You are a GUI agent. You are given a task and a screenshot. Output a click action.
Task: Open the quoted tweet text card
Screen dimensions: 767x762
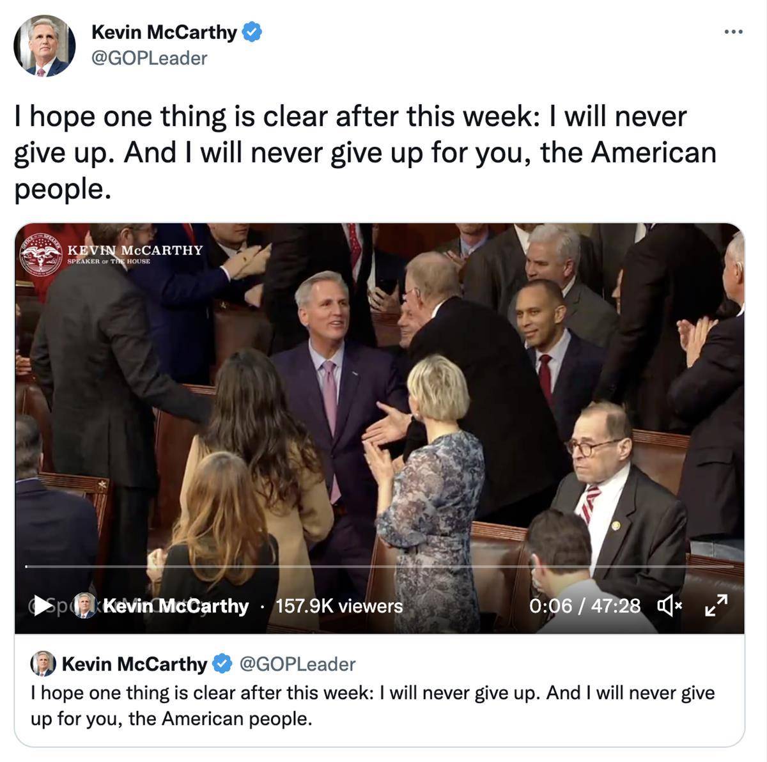pyautogui.click(x=380, y=690)
